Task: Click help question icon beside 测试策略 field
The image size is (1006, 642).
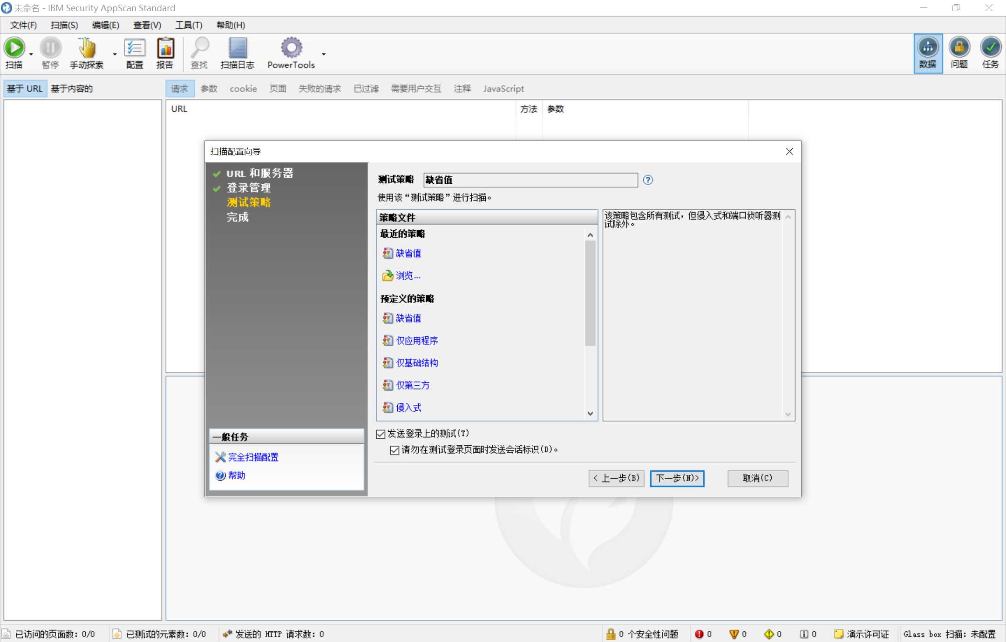Action: point(648,180)
